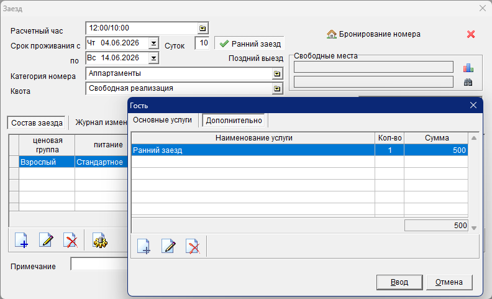Open the Квота selection list

(x=277, y=89)
